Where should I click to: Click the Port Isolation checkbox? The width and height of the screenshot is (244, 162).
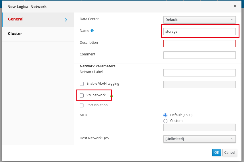click(82, 105)
